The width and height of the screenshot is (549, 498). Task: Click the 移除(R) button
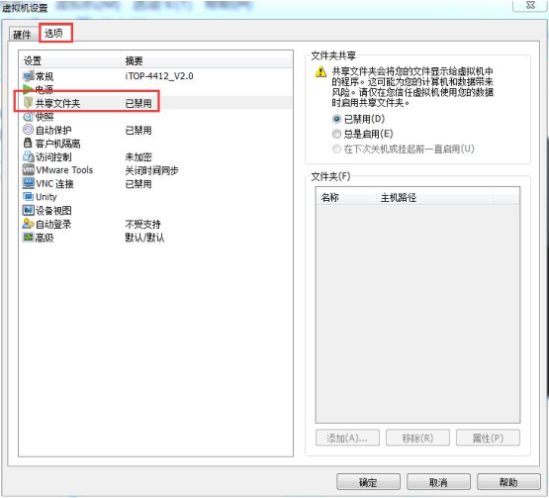(x=417, y=438)
